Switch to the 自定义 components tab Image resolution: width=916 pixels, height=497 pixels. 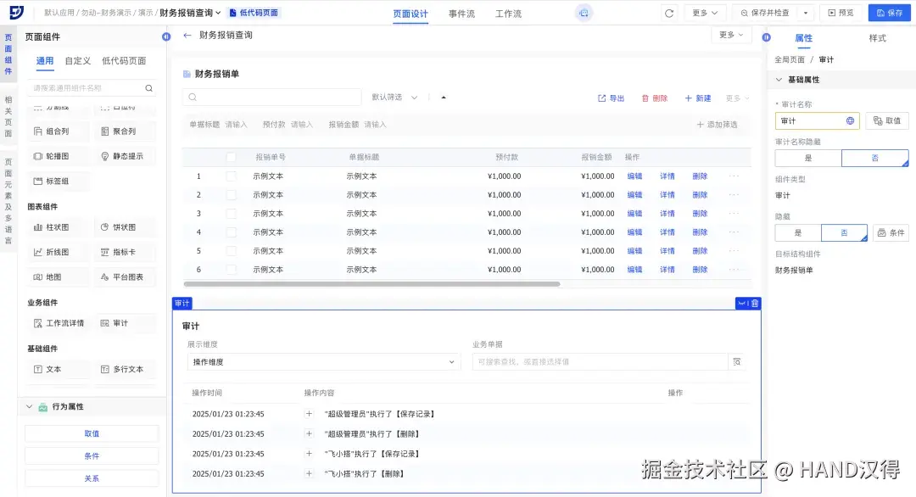pyautogui.click(x=78, y=61)
